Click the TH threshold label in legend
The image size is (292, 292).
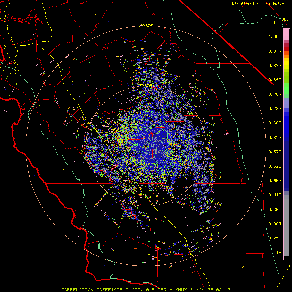pos(279,253)
